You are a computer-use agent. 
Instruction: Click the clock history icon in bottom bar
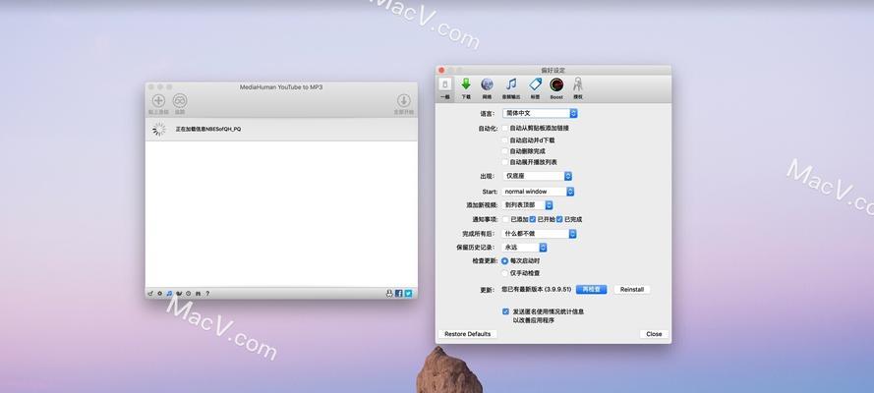click(x=189, y=294)
